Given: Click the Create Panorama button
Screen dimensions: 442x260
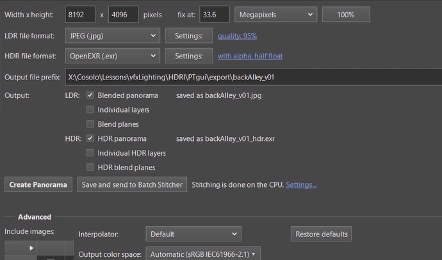Looking at the screenshot, I should [38, 184].
